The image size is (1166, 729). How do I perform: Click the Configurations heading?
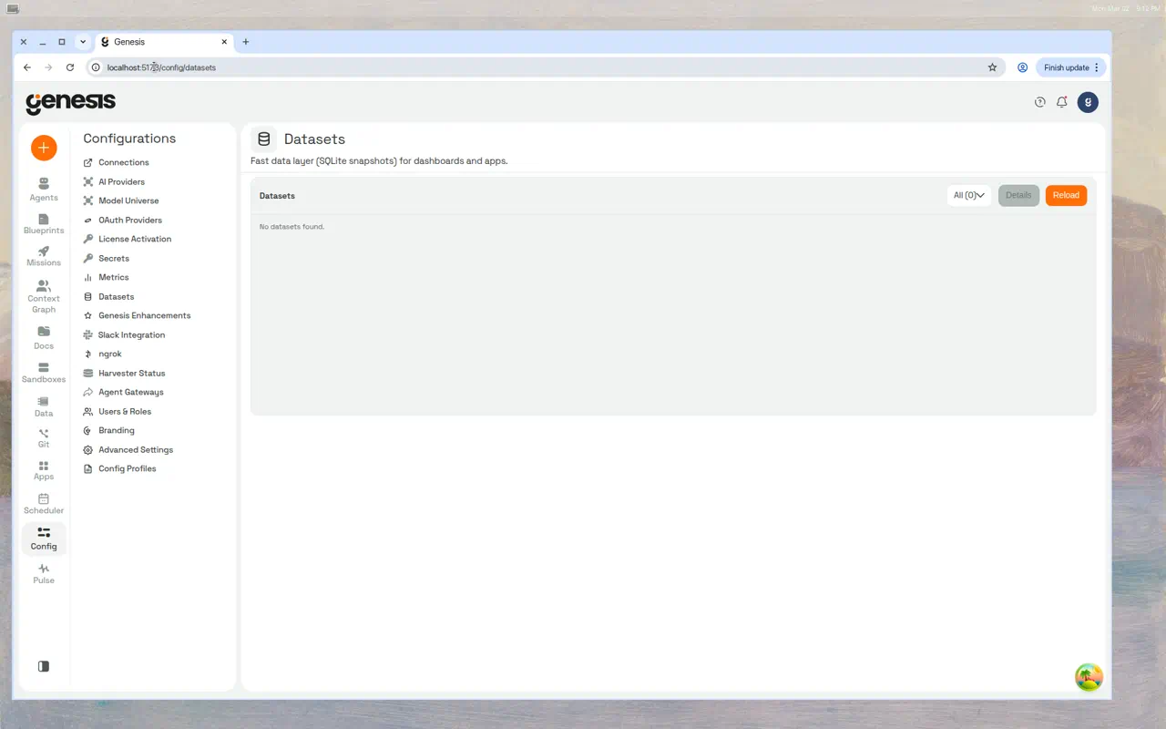pos(129,139)
